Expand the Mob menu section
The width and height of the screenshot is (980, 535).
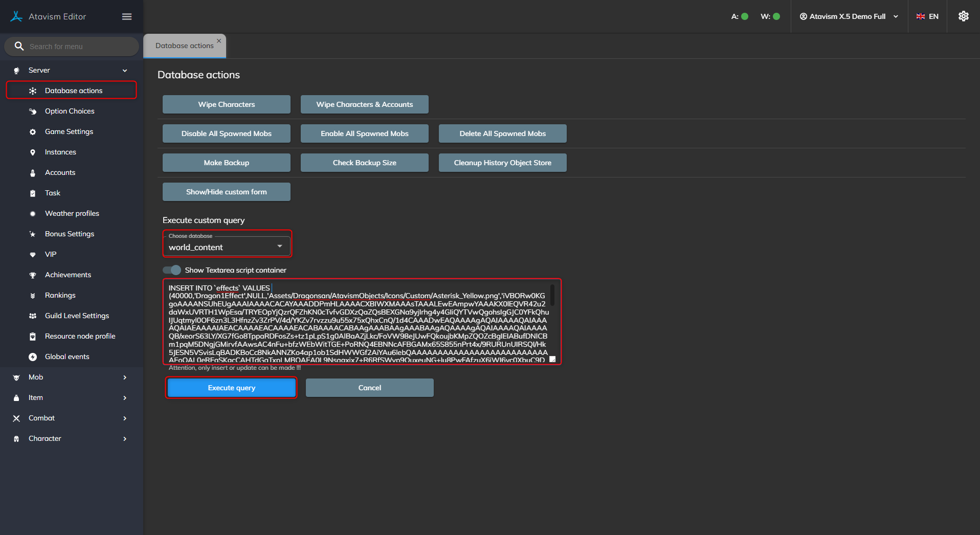pos(72,377)
